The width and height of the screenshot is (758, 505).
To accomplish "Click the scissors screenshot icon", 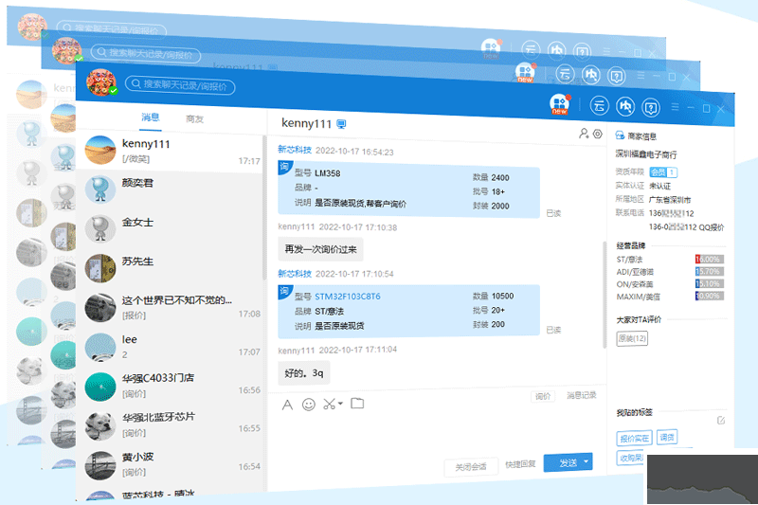I will coord(330,404).
